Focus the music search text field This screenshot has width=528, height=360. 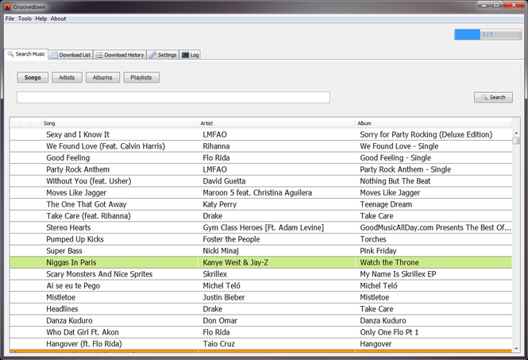173,98
